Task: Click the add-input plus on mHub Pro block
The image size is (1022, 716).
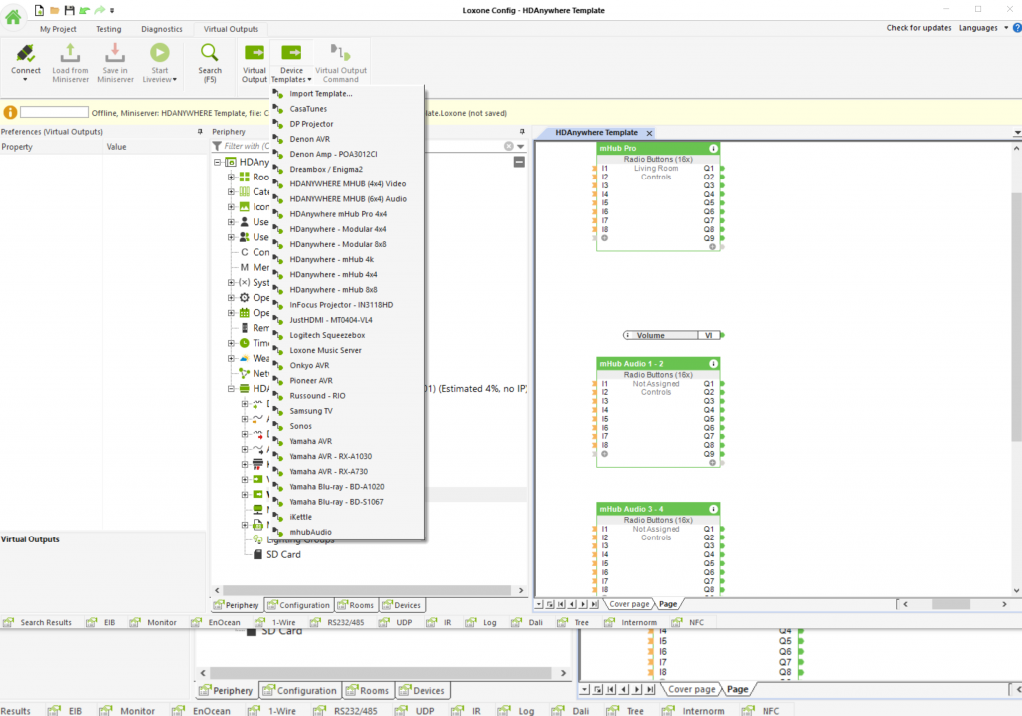Action: pyautogui.click(x=604, y=238)
